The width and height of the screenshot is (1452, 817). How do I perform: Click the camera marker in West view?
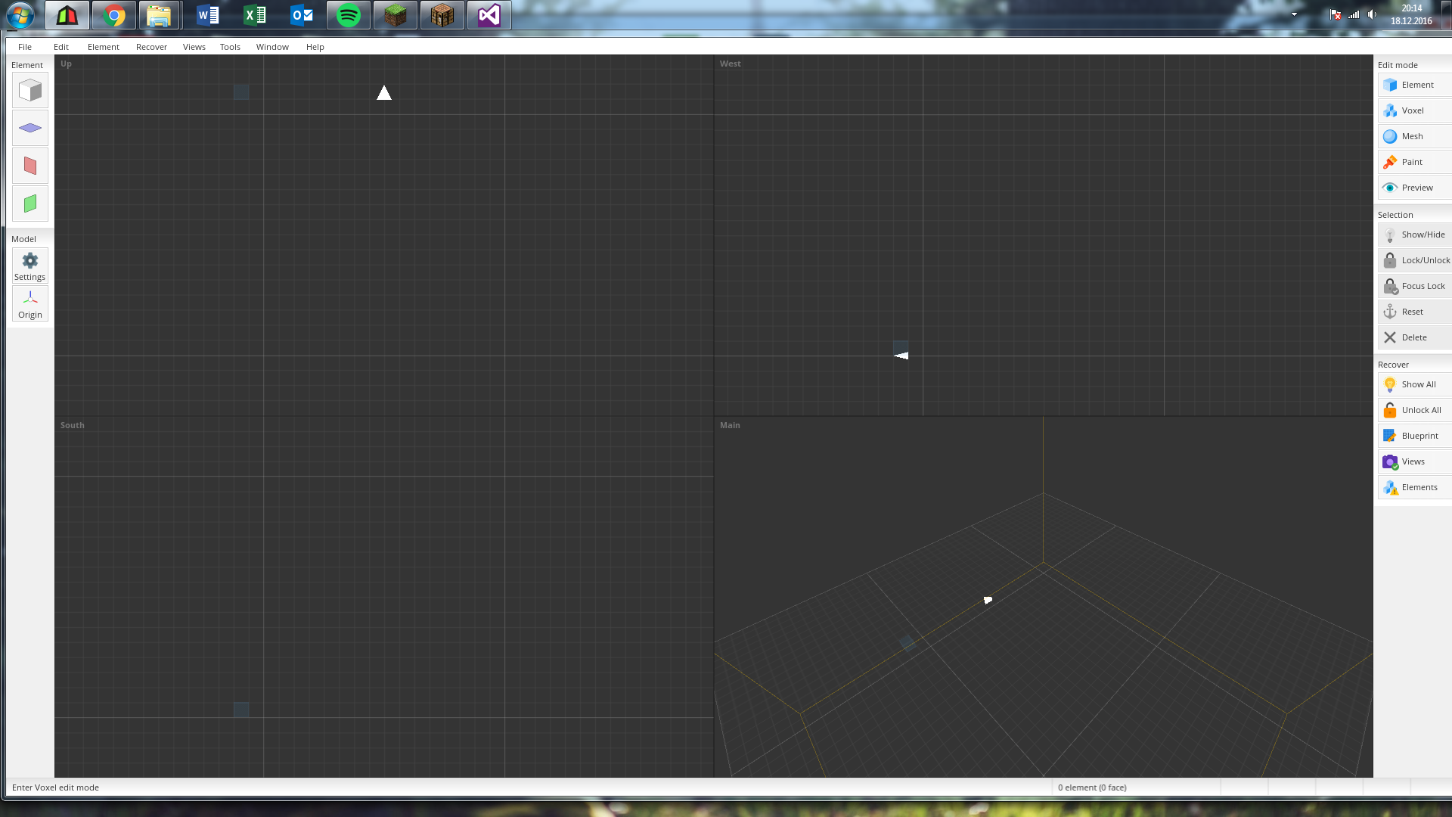[901, 356]
